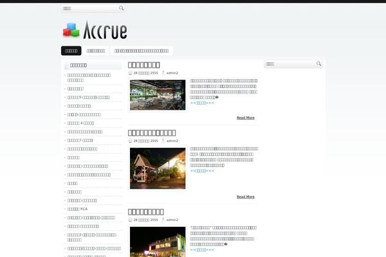This screenshot has height=257, width=386.
Task: Click the >>...<<< link in the lit building post
Action: [x=202, y=250]
